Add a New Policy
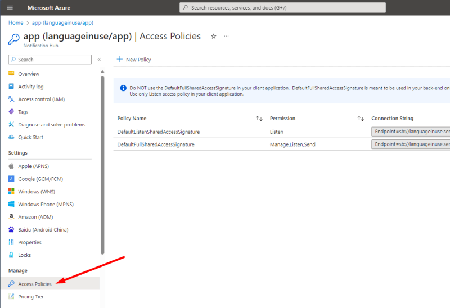The image size is (450, 308). coord(134,60)
